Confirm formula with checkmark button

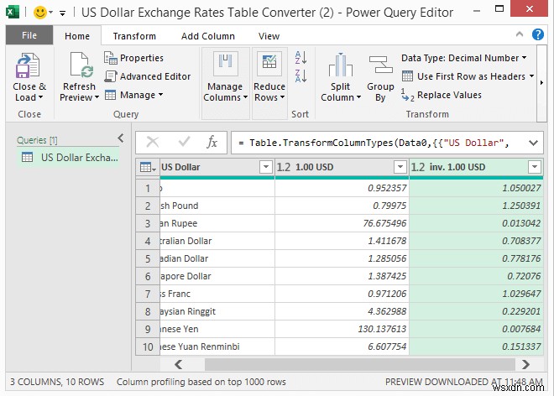click(x=184, y=143)
